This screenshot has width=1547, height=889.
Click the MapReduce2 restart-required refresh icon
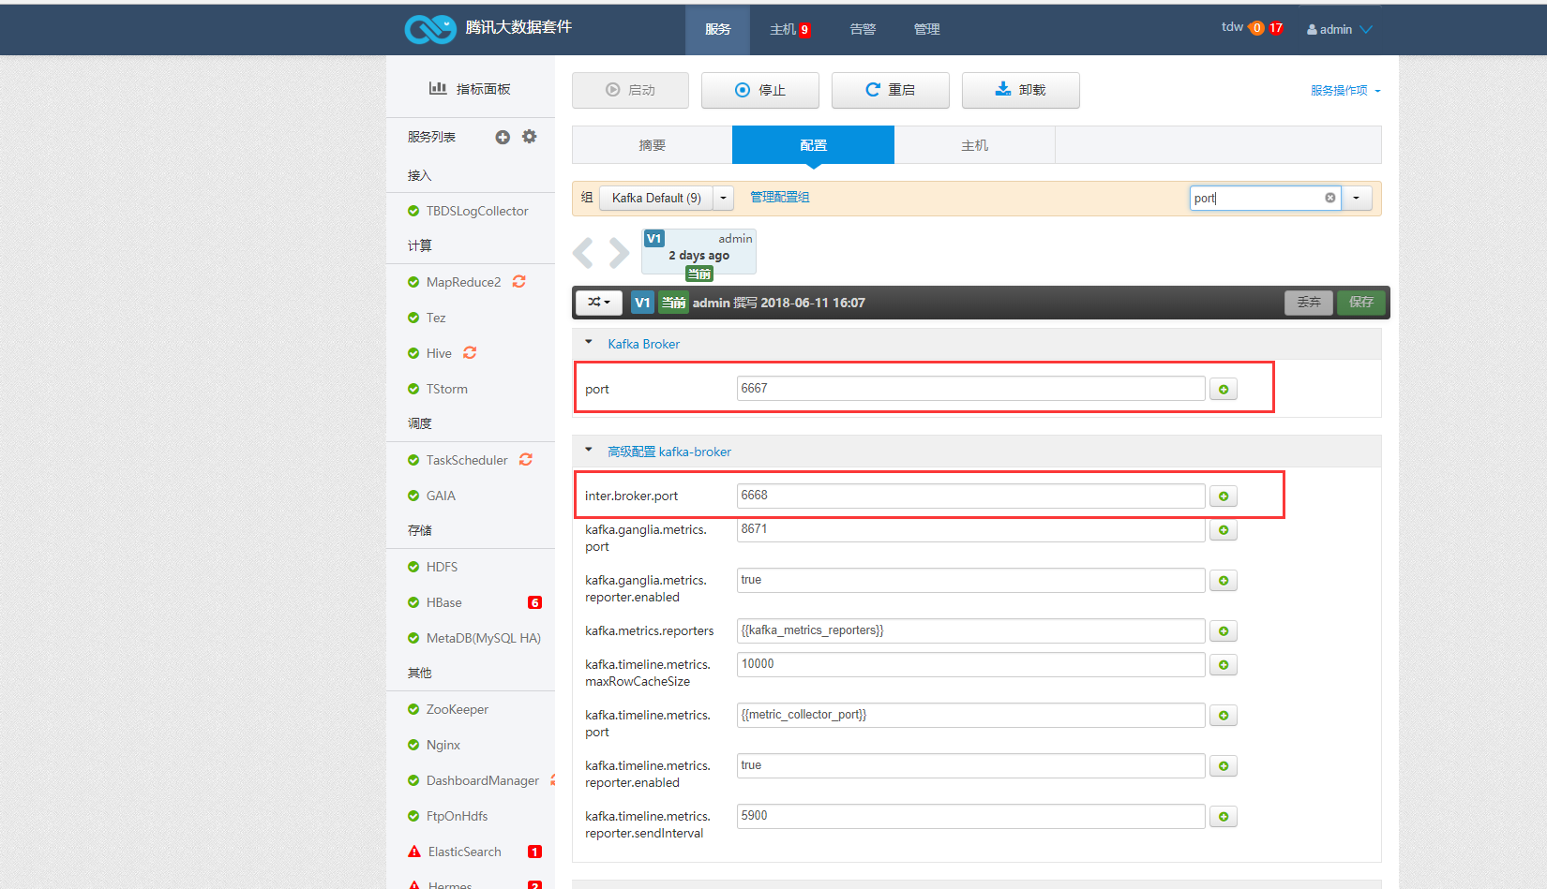519,282
